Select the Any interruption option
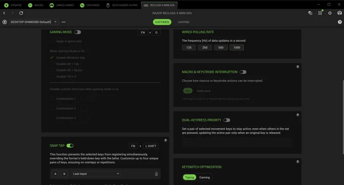The image size is (344, 185). coord(187,91)
